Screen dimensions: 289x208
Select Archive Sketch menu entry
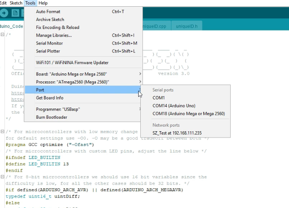(83, 19)
